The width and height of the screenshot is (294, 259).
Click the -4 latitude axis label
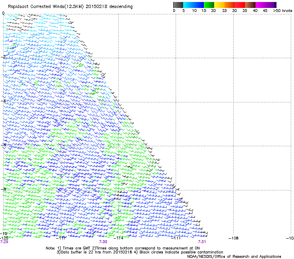coord(3,101)
